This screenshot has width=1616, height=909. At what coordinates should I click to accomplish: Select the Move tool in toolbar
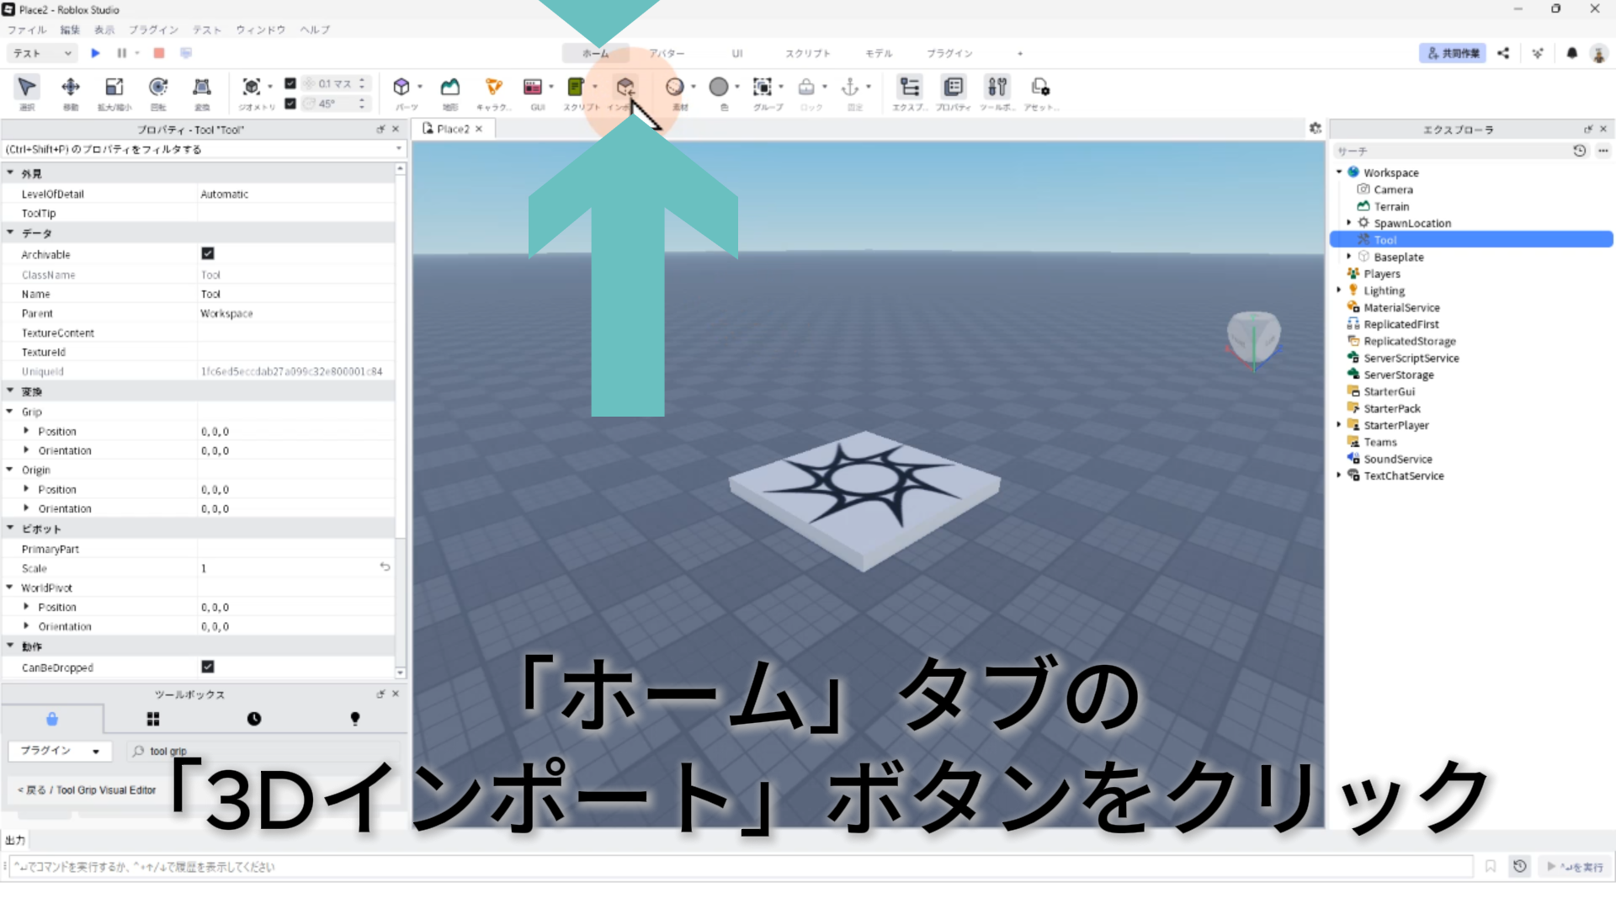[x=71, y=88]
